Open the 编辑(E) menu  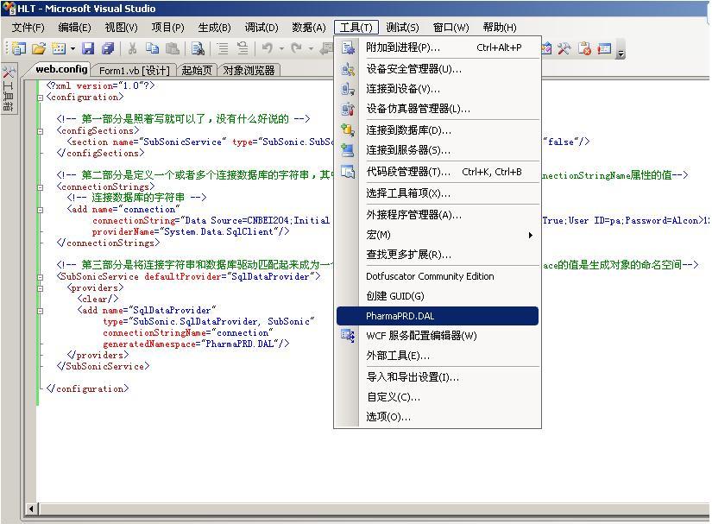coord(74,28)
